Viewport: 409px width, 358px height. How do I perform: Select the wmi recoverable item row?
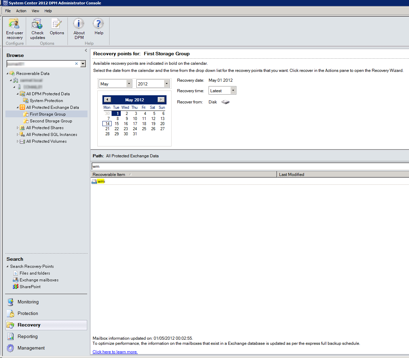click(x=250, y=181)
